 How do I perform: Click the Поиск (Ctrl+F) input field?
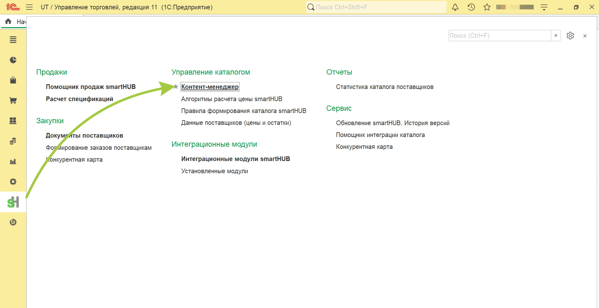click(500, 36)
